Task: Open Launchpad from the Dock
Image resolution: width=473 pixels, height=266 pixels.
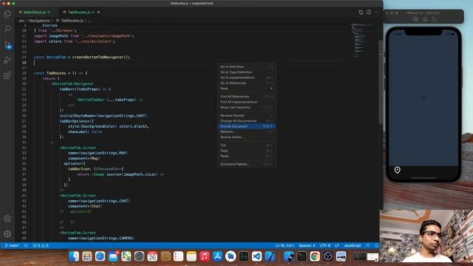Action: point(87,256)
